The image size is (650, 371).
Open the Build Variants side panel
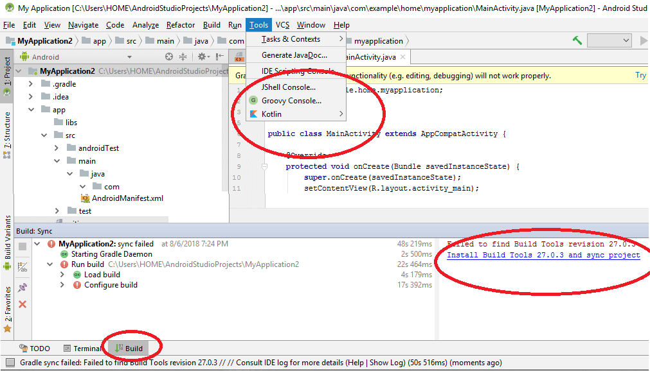click(7, 243)
